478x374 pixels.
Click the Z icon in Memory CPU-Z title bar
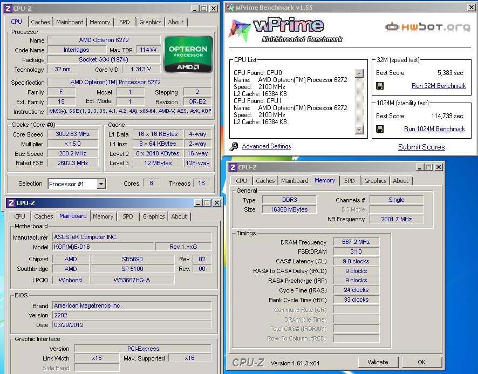coord(233,167)
